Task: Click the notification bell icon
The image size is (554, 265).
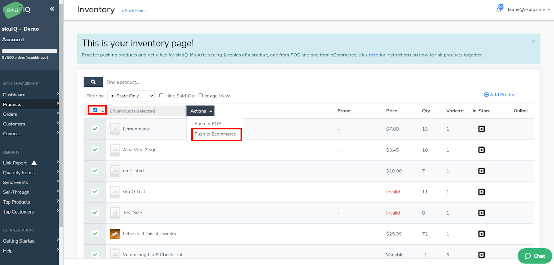Action: point(499,10)
